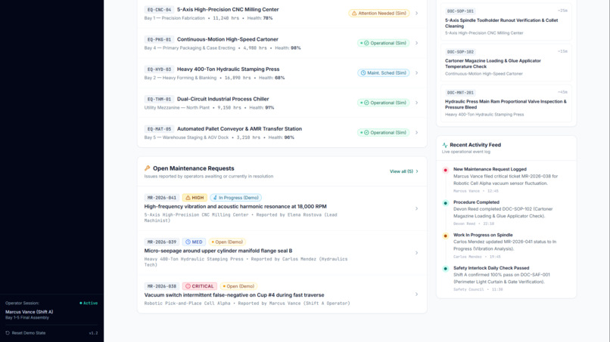Click the clock icon in MED priority badge

click(188, 242)
